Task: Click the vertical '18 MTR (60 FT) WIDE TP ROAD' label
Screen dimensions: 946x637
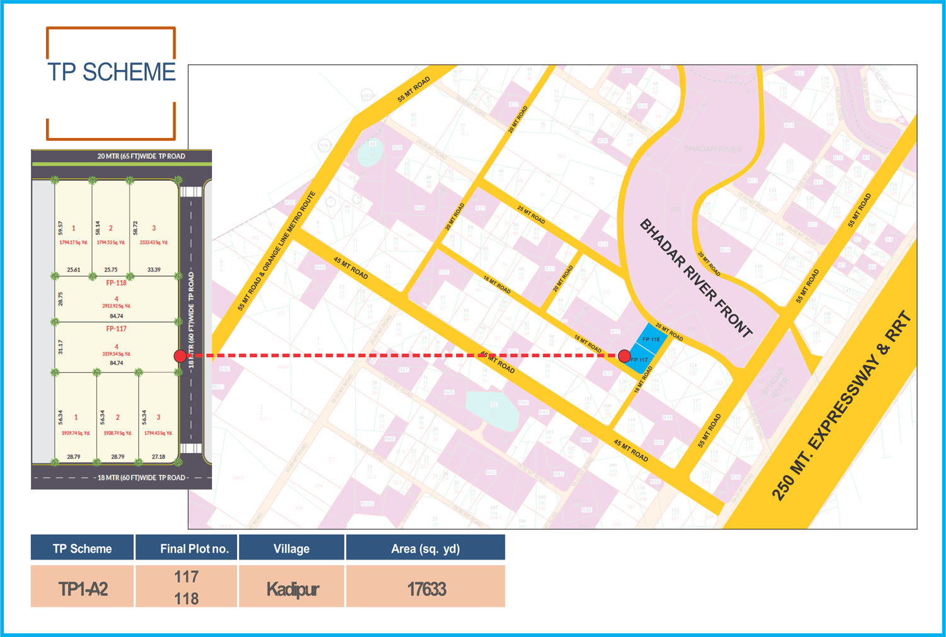Action: tap(191, 320)
